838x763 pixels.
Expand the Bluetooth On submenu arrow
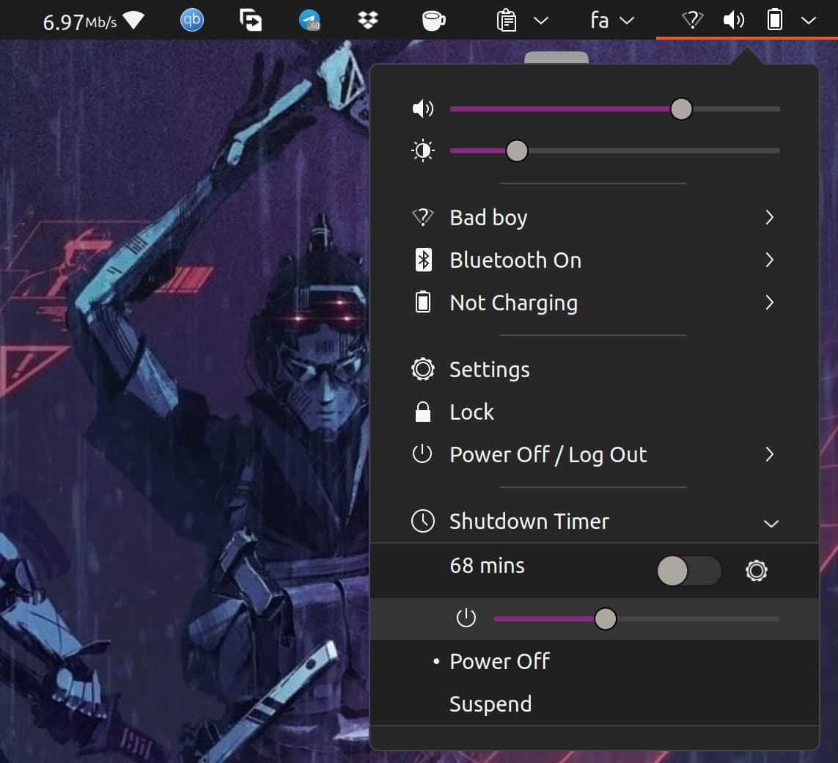point(769,260)
